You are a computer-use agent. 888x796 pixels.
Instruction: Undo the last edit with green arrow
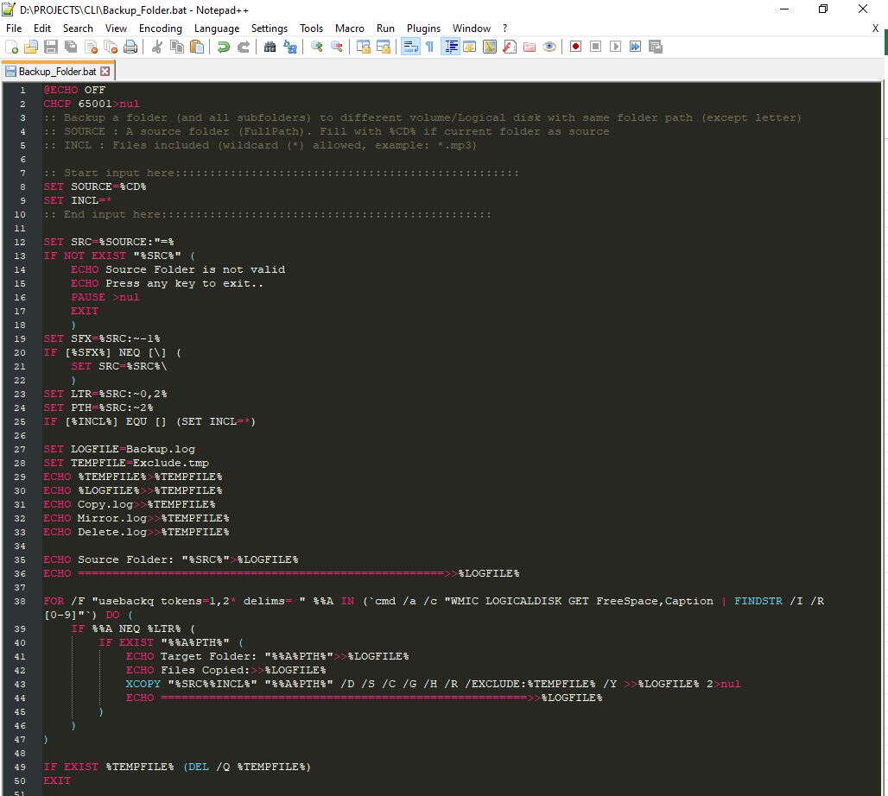tap(223, 47)
